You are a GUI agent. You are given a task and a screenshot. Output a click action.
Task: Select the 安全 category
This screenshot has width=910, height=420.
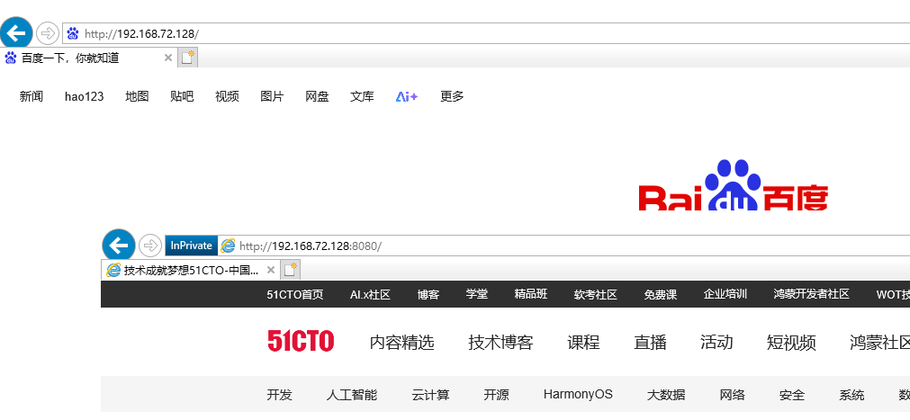[x=792, y=395]
